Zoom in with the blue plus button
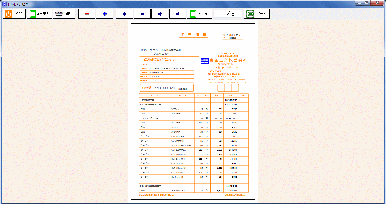 coord(105,14)
